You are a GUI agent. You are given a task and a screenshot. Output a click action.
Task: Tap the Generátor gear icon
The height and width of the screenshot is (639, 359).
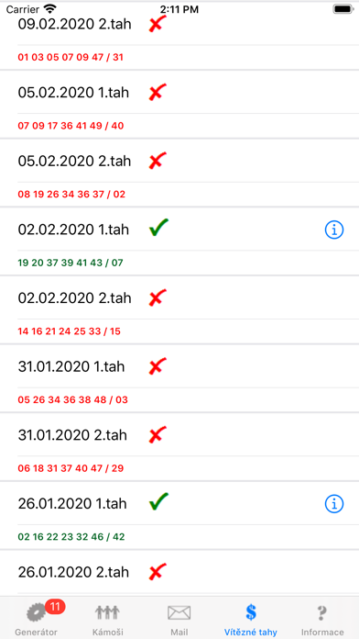37,612
